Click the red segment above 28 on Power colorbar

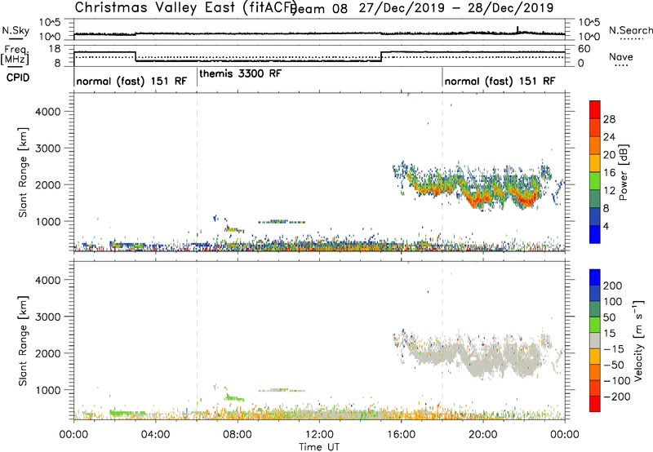click(595, 110)
